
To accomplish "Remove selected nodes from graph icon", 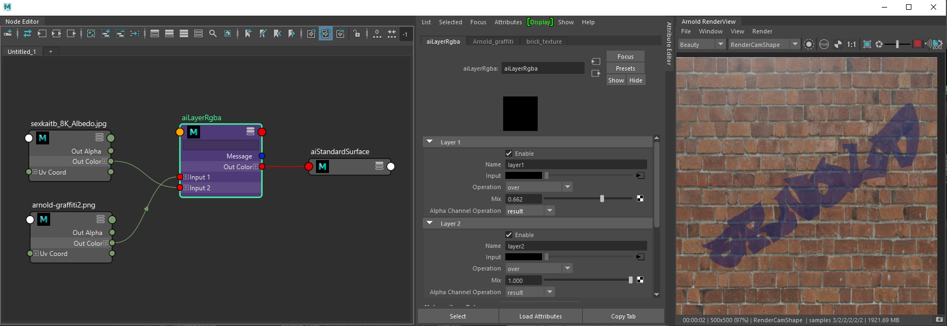I will click(x=120, y=33).
